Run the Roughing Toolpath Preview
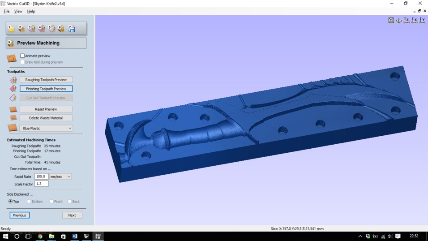 [x=46, y=80]
